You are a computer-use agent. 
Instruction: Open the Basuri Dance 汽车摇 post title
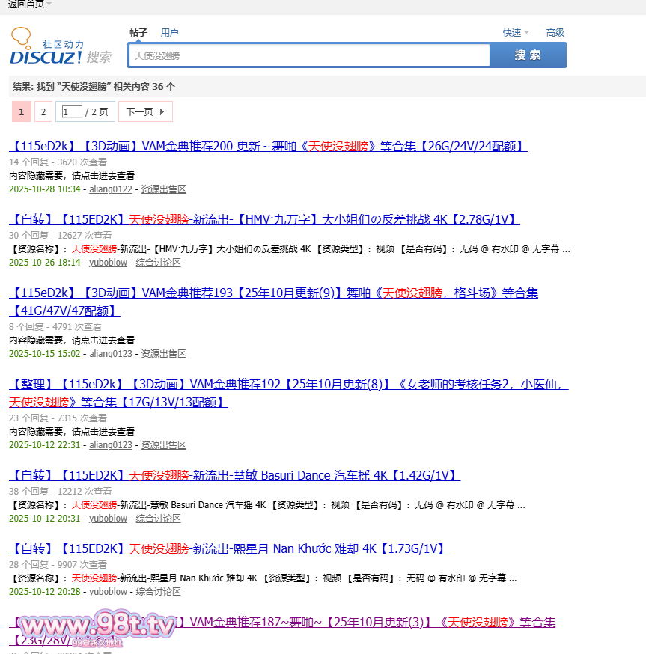click(234, 475)
